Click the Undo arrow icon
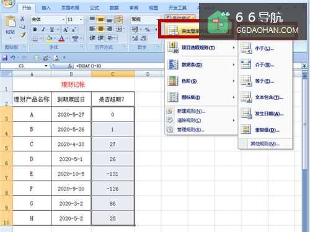 [x=13, y=58]
